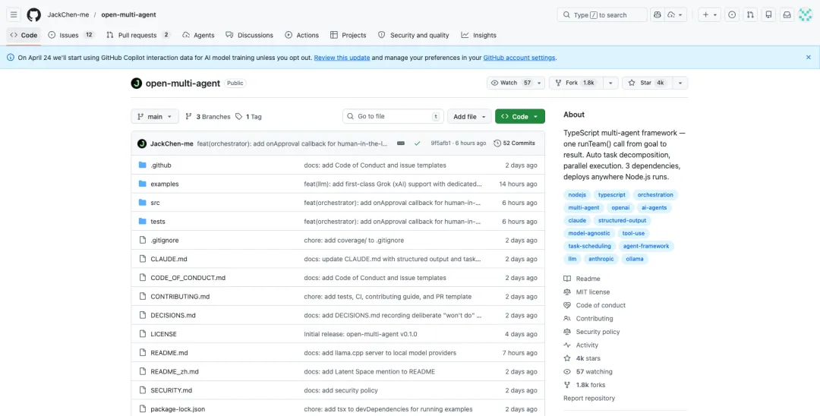Screen dimensions: 820x416
Task: Switch to the Code tab
Action: click(x=24, y=35)
